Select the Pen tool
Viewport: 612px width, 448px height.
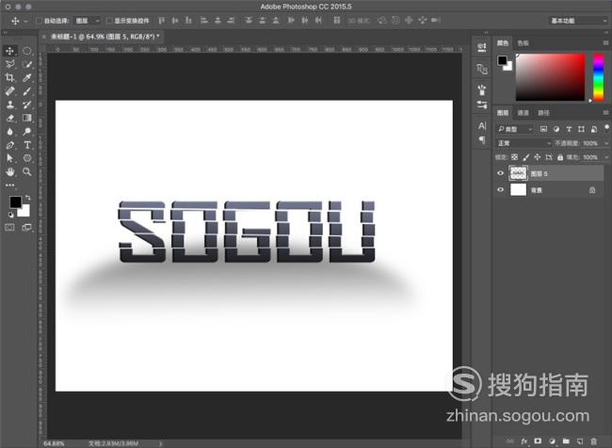pyautogui.click(x=9, y=145)
